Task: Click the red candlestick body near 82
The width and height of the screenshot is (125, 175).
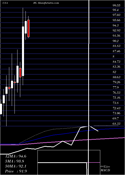Action: coord(20,72)
